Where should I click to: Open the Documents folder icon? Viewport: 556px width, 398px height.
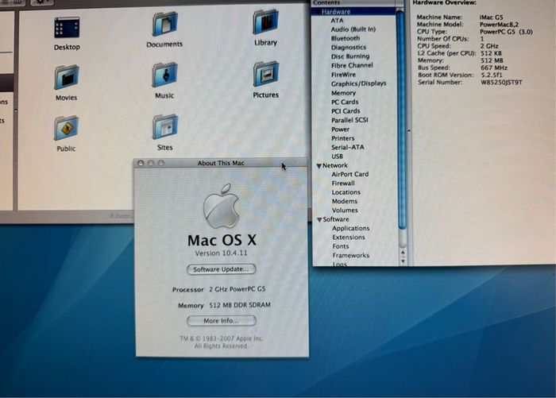[165, 24]
